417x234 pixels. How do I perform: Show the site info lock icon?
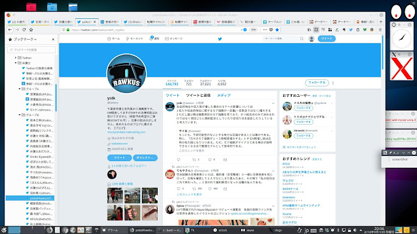click(x=68, y=30)
